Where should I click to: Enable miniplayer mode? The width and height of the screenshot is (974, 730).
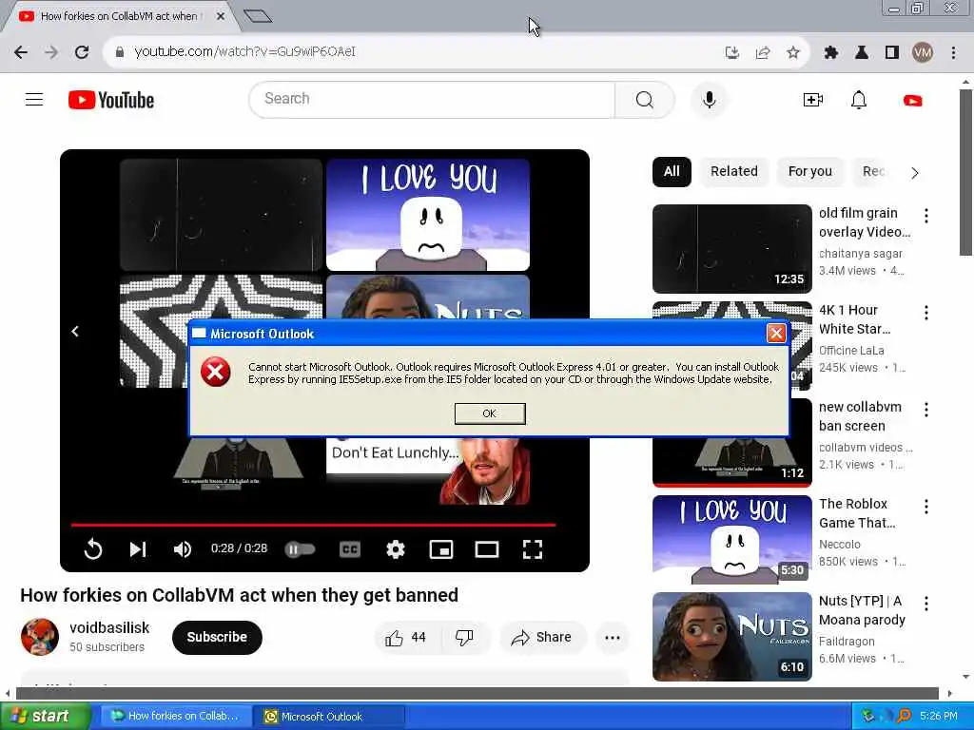pos(441,549)
